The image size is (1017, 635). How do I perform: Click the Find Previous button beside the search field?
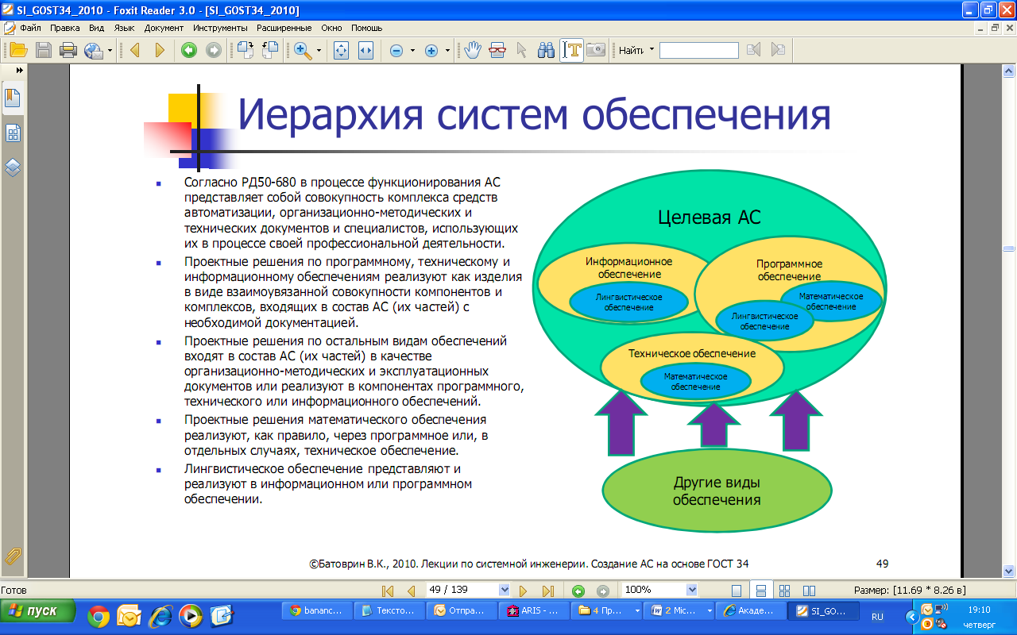click(x=753, y=50)
